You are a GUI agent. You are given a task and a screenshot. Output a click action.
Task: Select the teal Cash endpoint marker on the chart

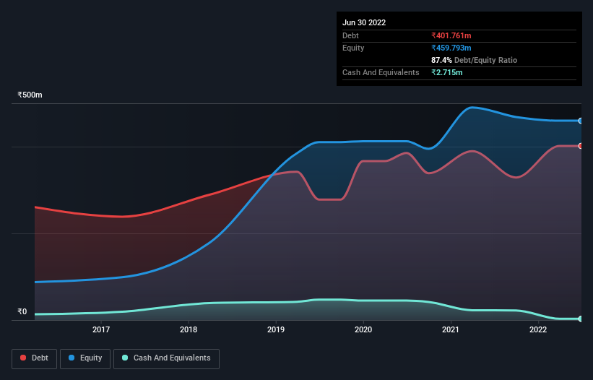581,319
